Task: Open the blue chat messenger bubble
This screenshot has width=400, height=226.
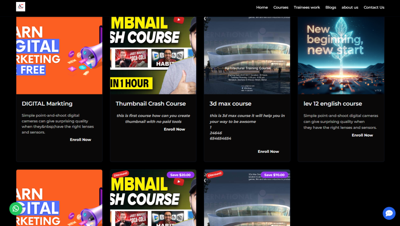Action: click(x=389, y=213)
